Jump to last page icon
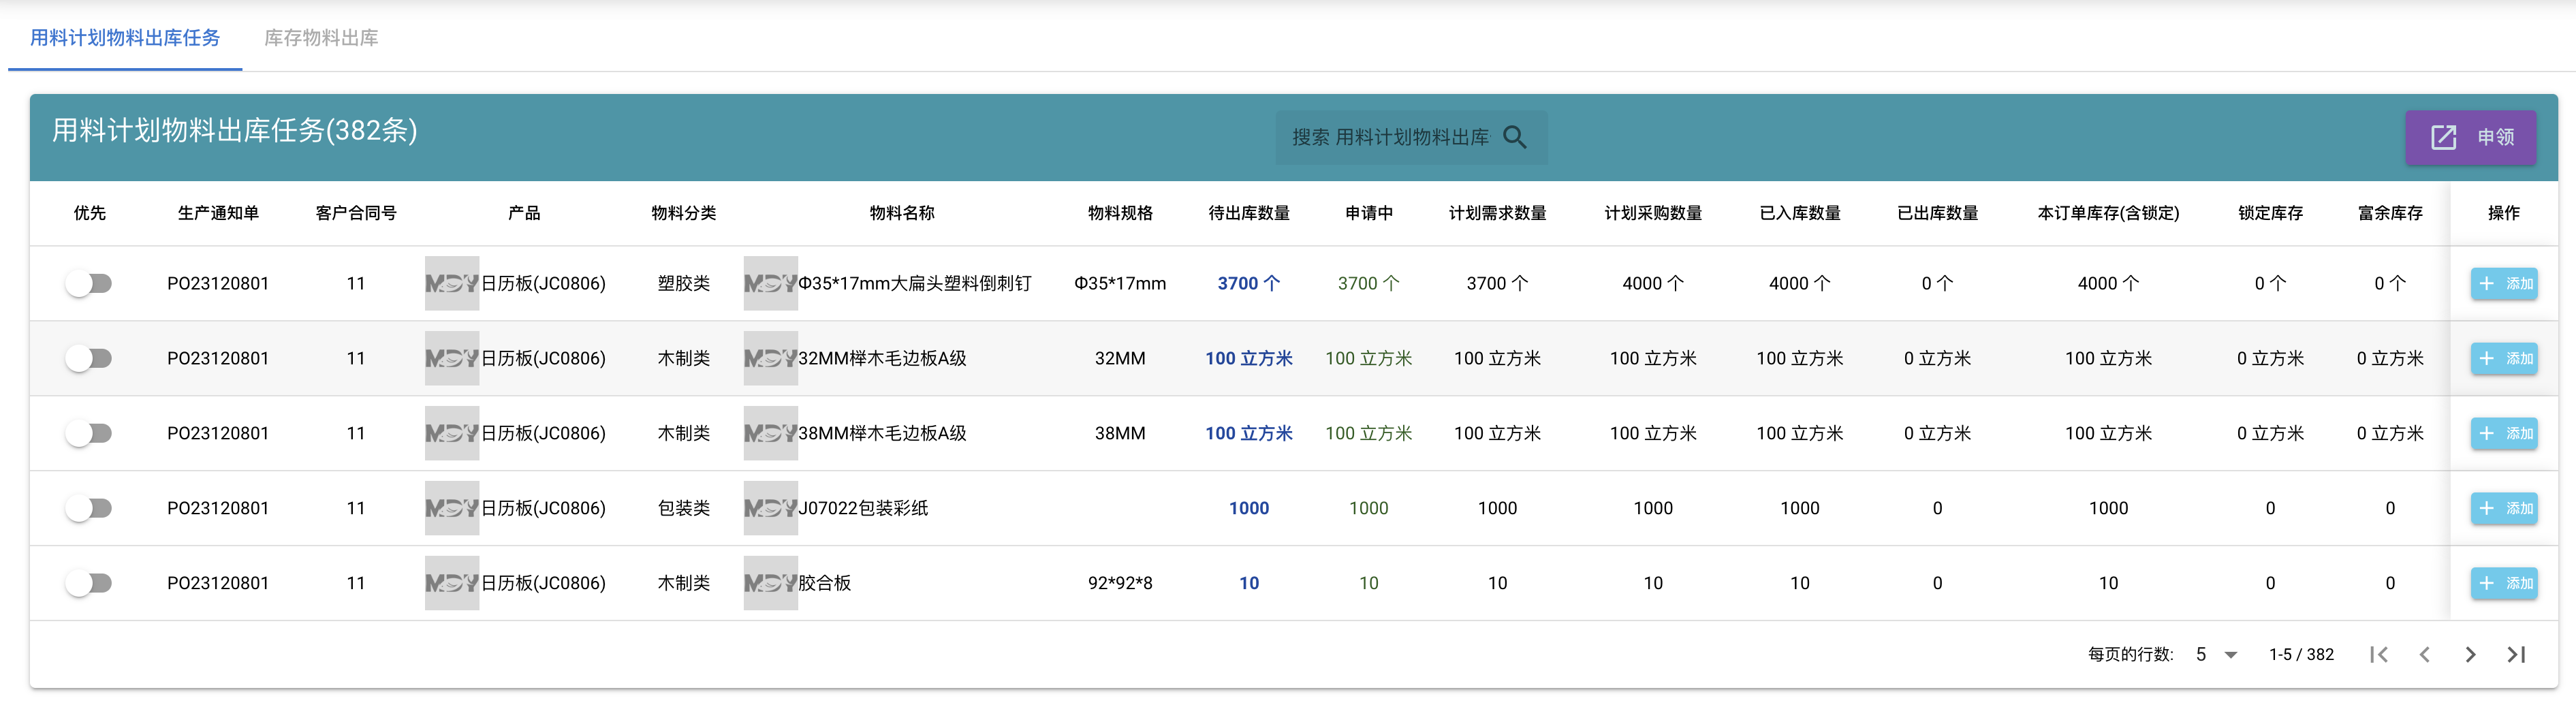Viewport: 2576px width, 707px height. (2516, 654)
